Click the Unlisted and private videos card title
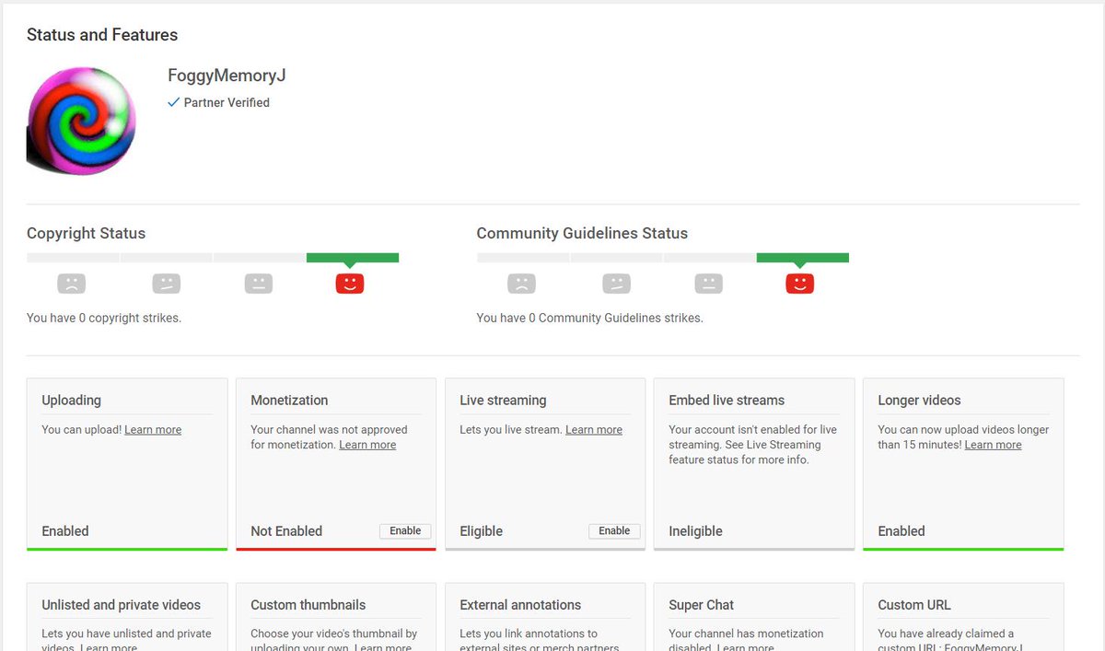This screenshot has width=1105, height=651. [121, 605]
